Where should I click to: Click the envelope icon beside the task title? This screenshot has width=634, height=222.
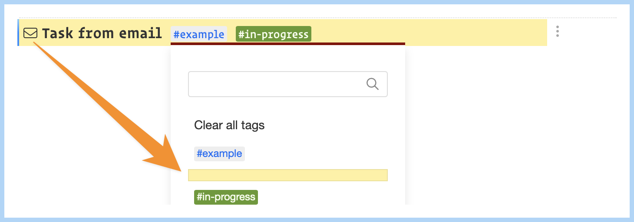[x=30, y=33]
